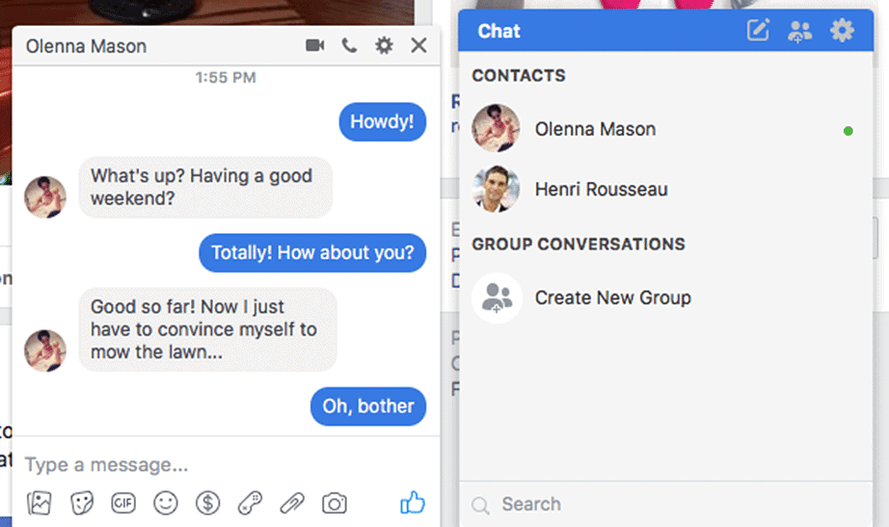
Task: Open the sticker picker
Action: point(81,502)
